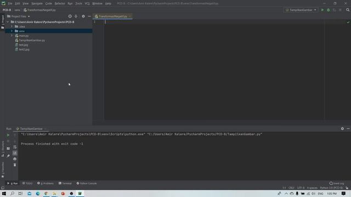
Task: Open the Windows Start menu
Action: click(x=4, y=193)
